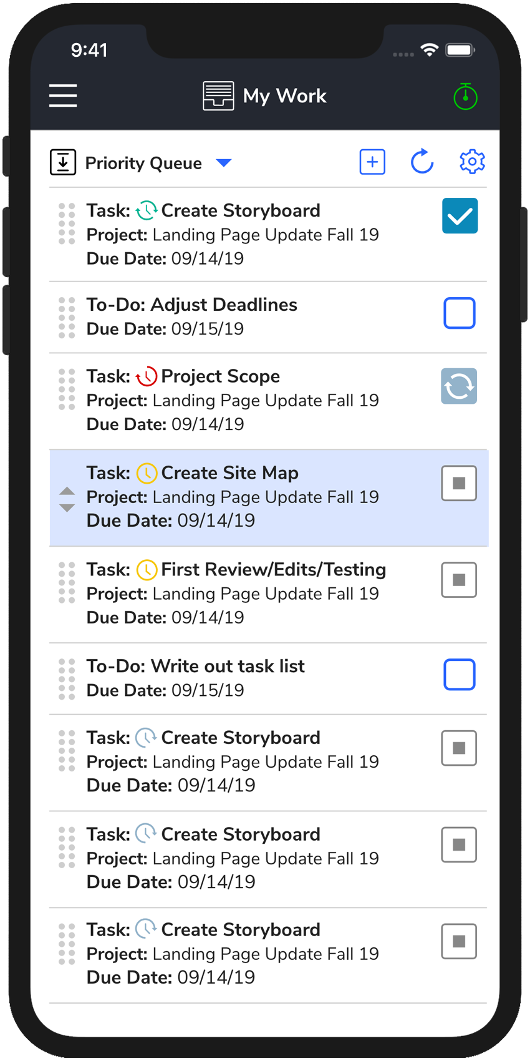Expand the Priority Queue dropdown arrow
Screen dimensions: 530x1061
tap(223, 163)
